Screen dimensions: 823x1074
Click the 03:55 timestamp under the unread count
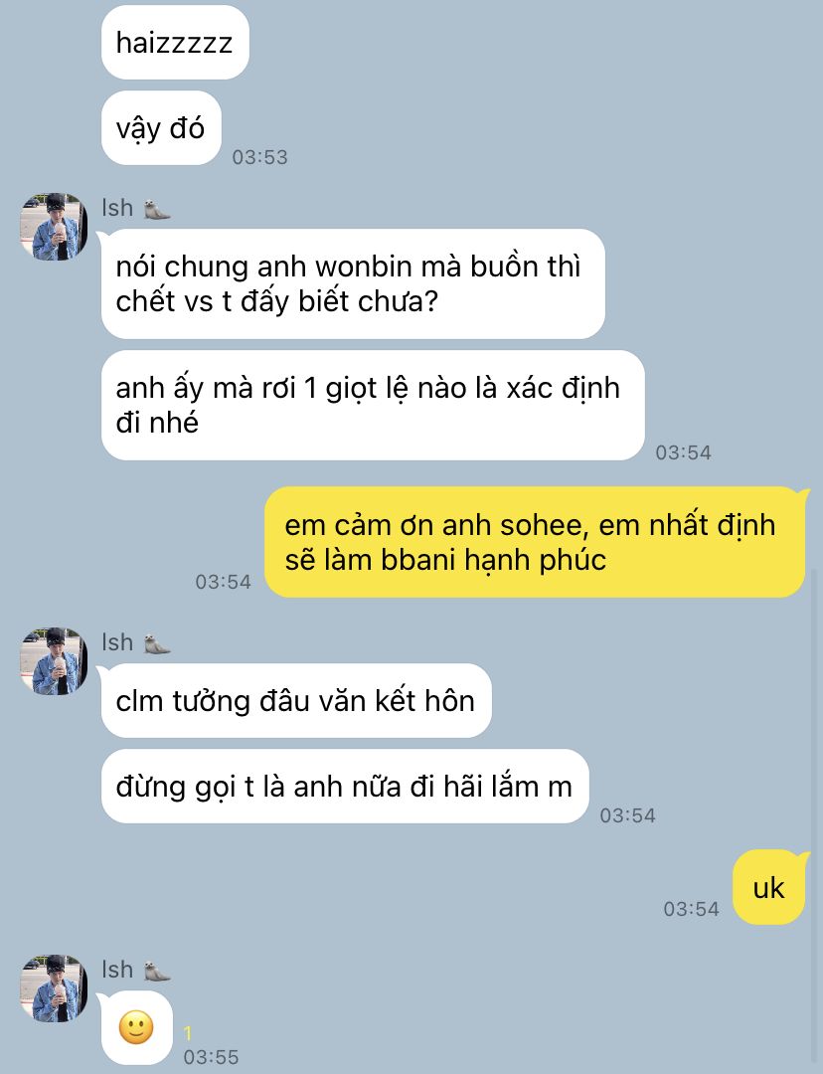pyautogui.click(x=211, y=1057)
